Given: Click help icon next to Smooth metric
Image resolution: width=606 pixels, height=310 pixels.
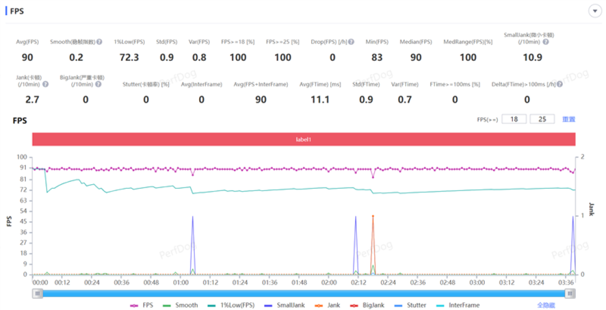Looking at the screenshot, I should coord(99,42).
